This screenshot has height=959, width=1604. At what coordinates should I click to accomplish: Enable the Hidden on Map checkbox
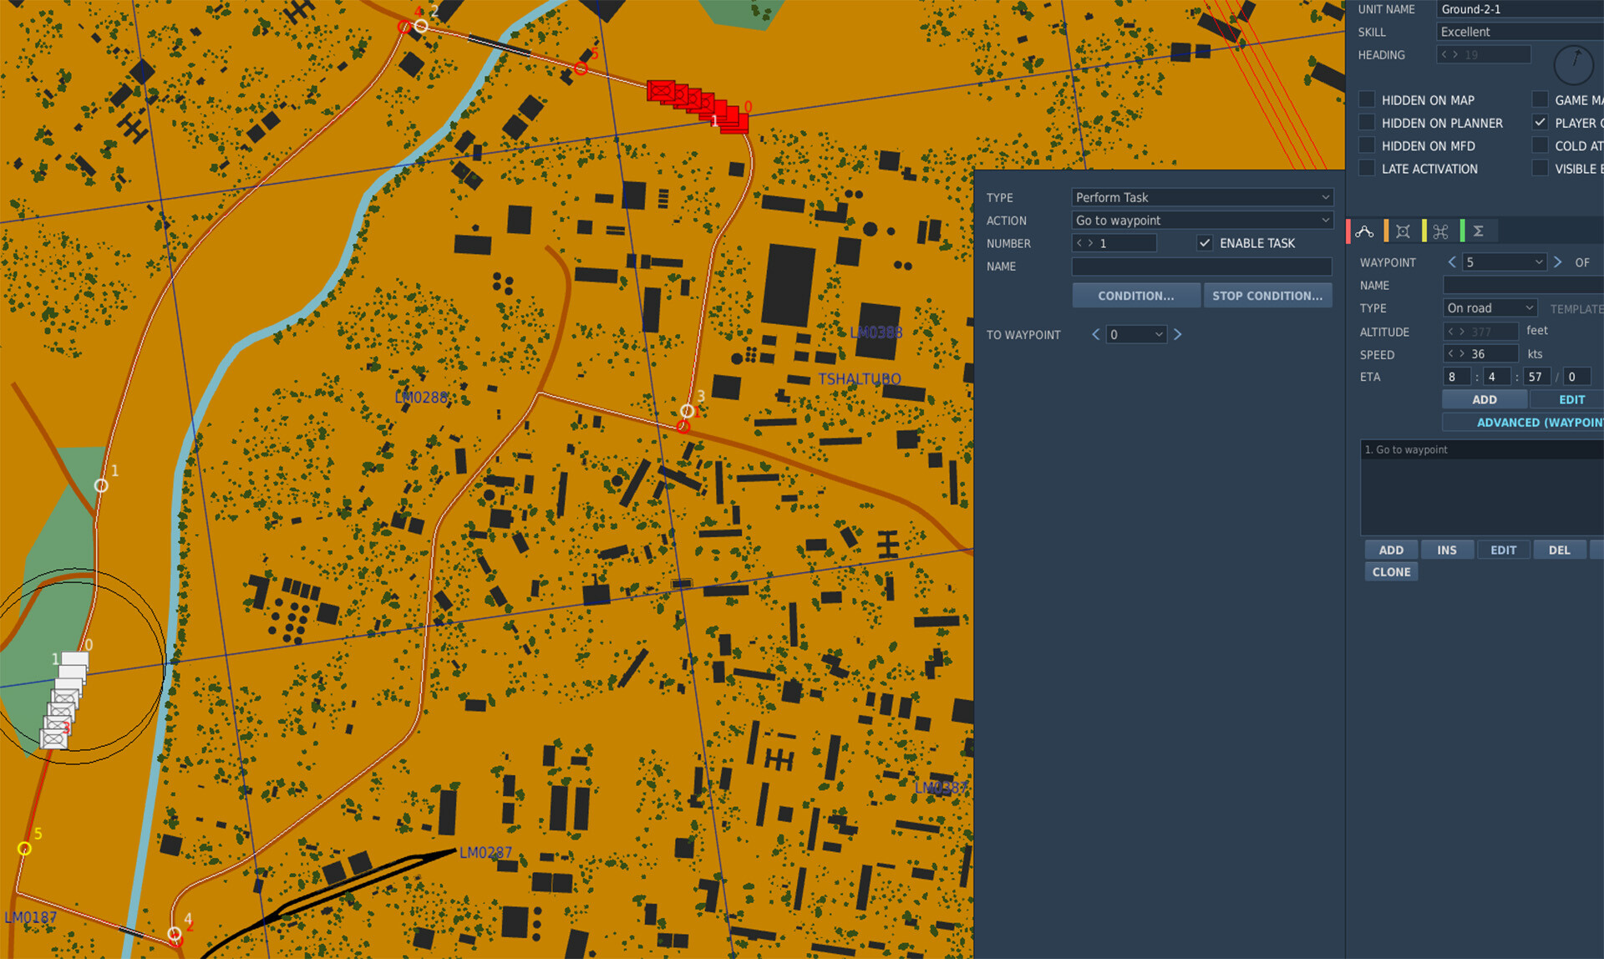click(x=1367, y=99)
